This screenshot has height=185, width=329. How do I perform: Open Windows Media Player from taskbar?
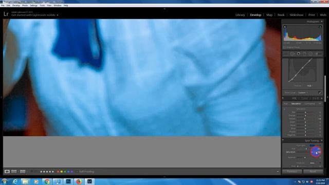tap(36, 181)
